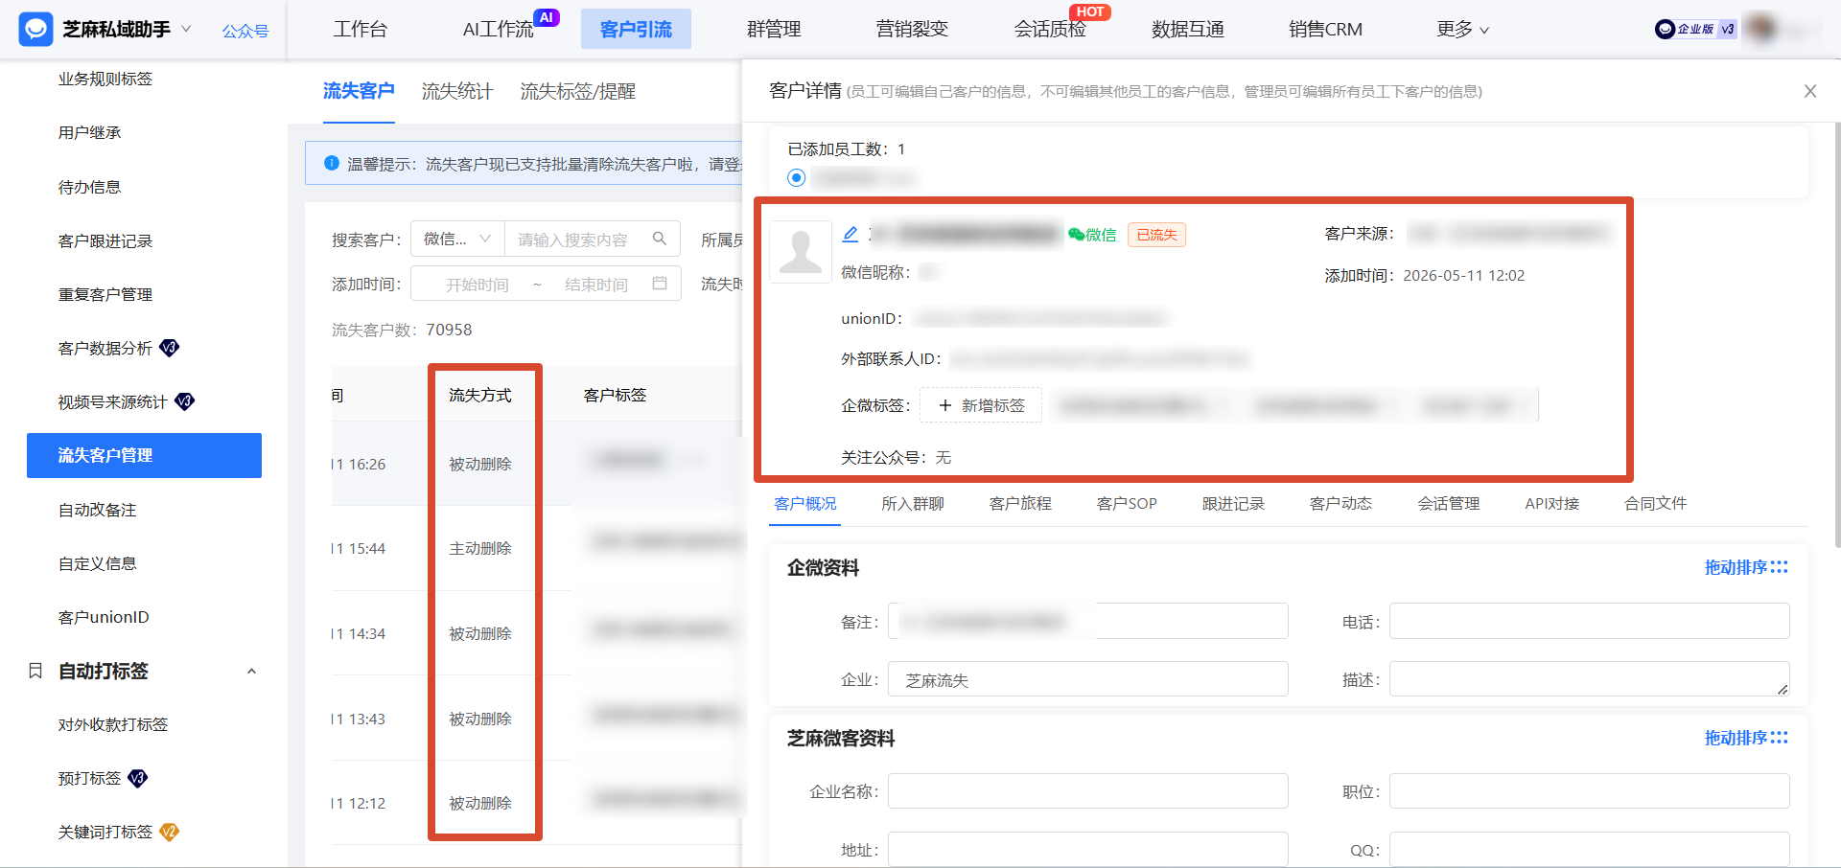The height and width of the screenshot is (868, 1841).
Task: Click 拖动排序 in 芝麻微客资料 section
Action: [x=1746, y=738]
